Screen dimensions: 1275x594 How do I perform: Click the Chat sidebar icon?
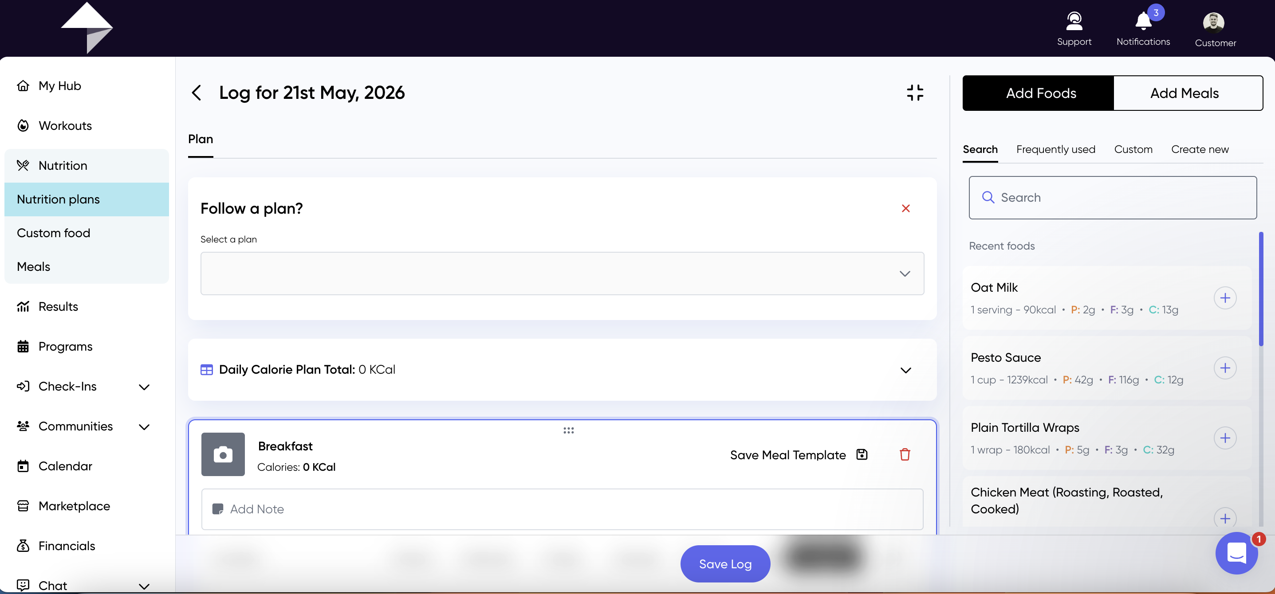23,585
